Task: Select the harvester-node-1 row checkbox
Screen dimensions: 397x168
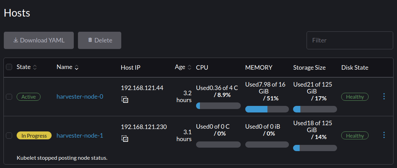Action: tap(9, 136)
